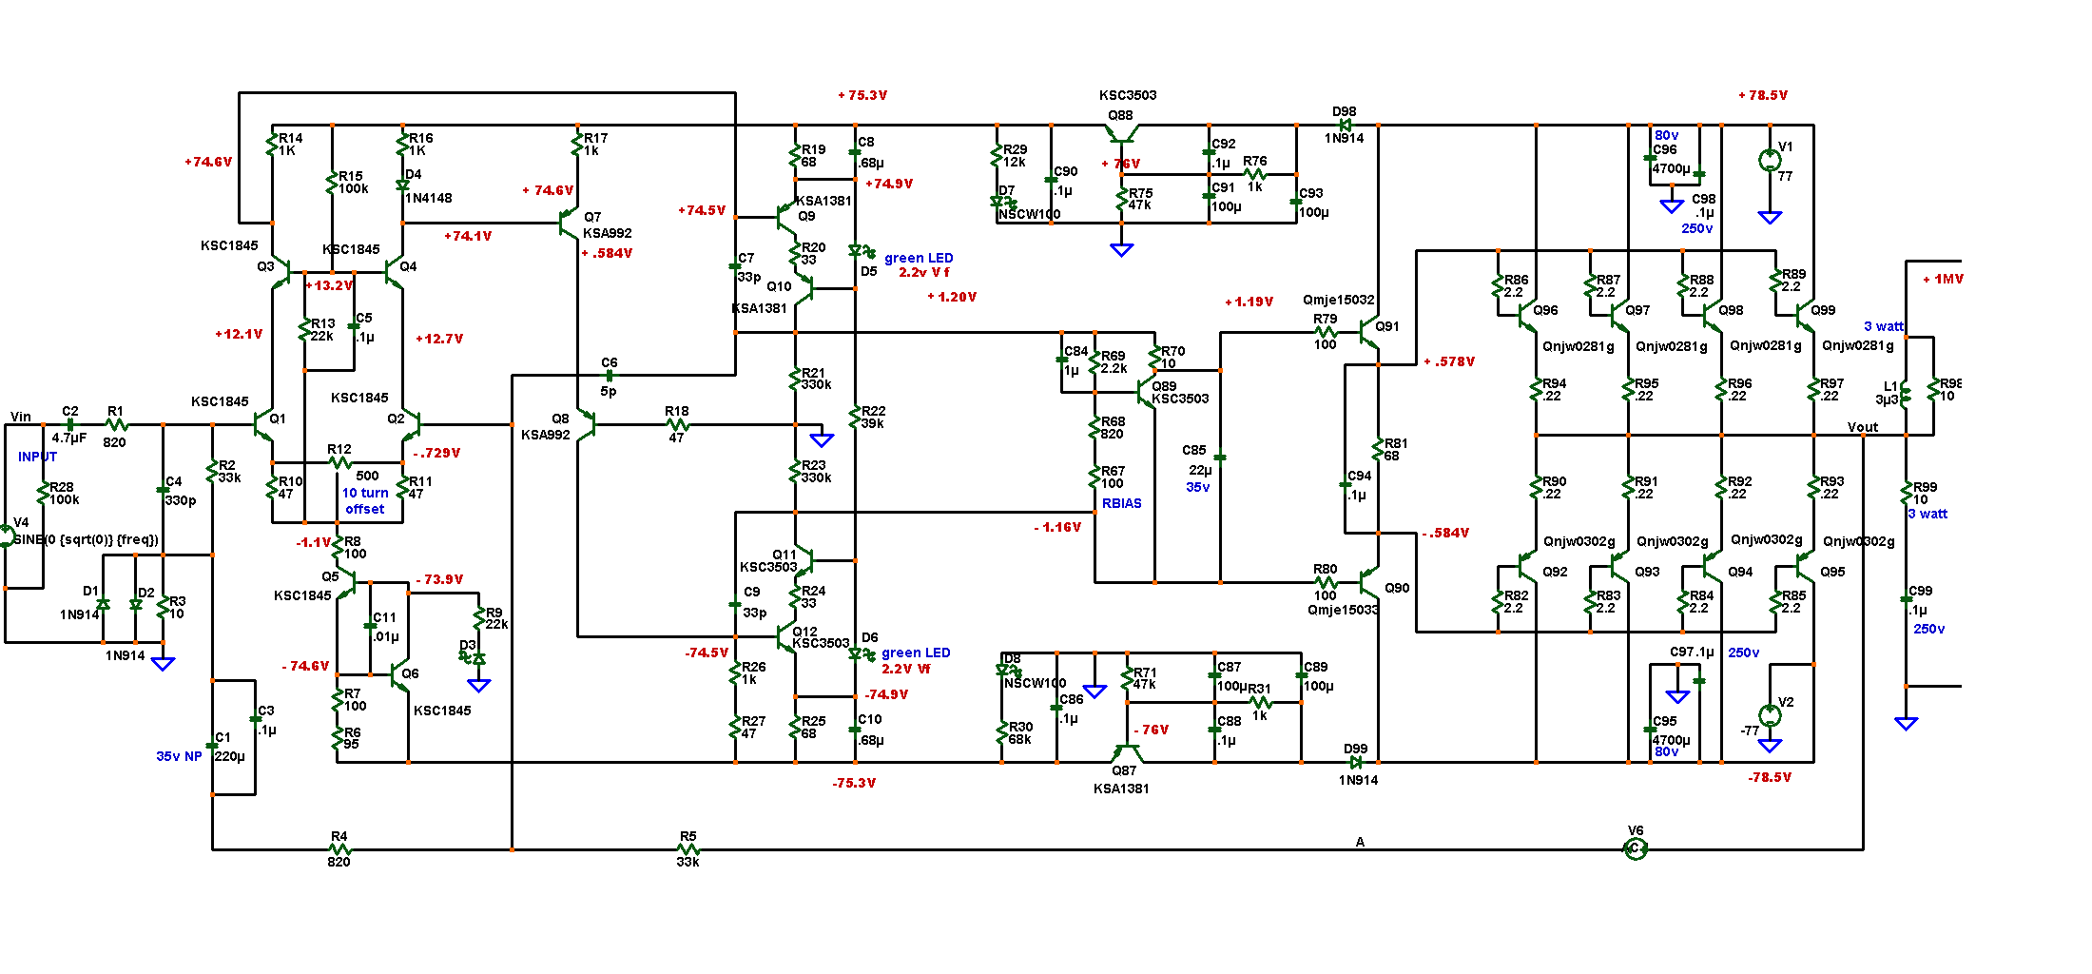
Task: Select the +.578V voltage annotation
Action: tap(1449, 361)
